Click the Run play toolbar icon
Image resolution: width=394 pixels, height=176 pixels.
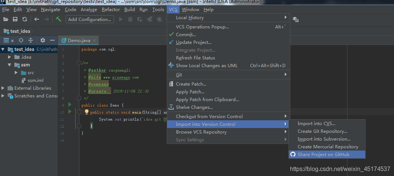(121, 19)
